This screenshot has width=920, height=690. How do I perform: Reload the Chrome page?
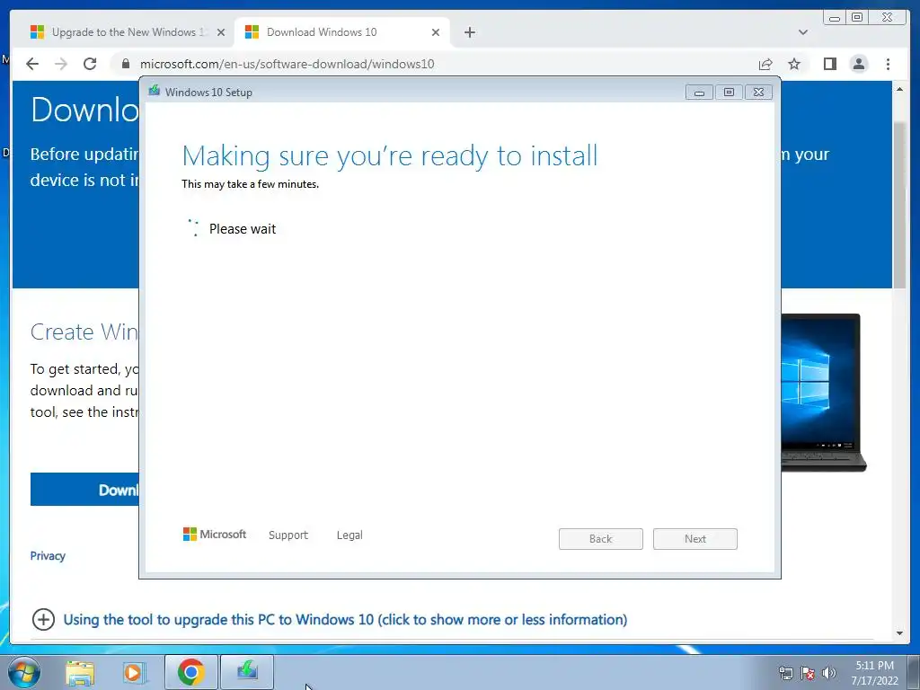point(90,64)
